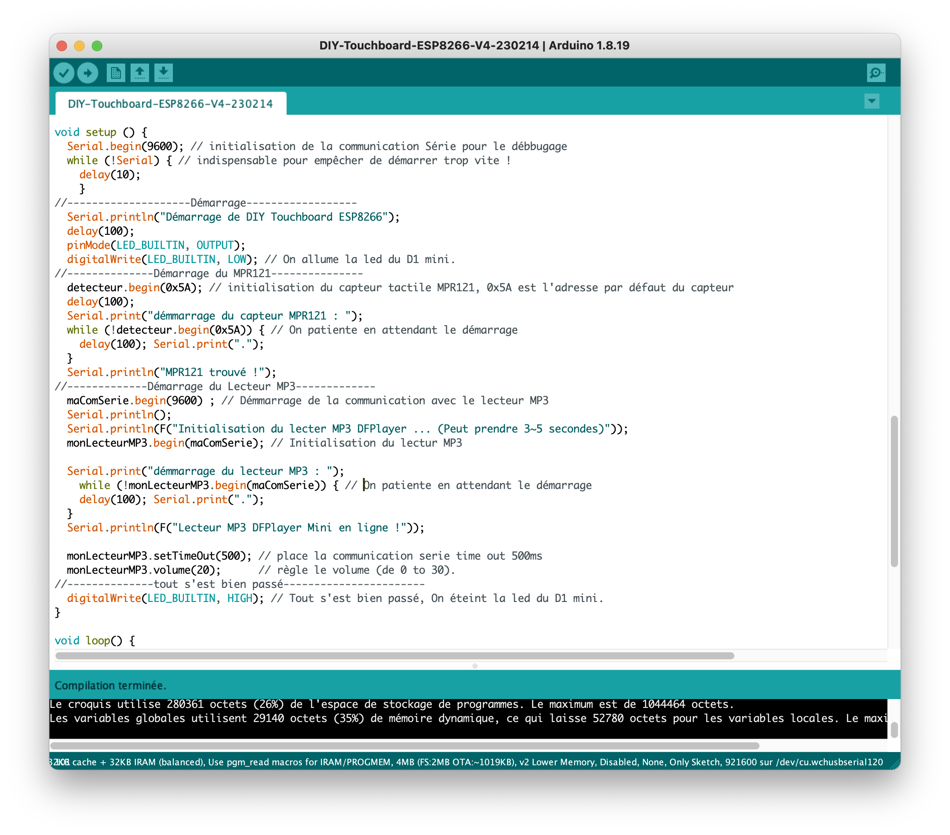Click the Verify checkmark button
Screen dimensions: 950x835
pyautogui.click(x=64, y=73)
